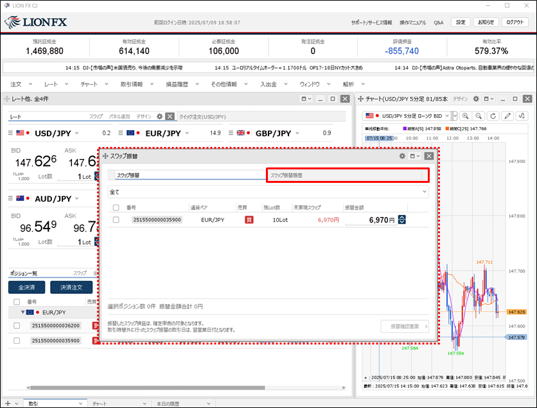Screen dimensions: 537x408
Task: Open chart panel gear settings
Action: tap(476, 99)
